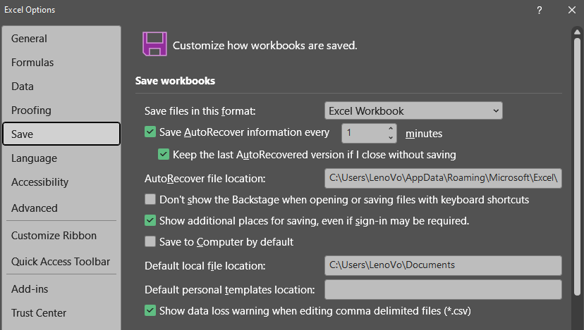Go to Customize Ribbon settings
584x330 pixels.
[54, 236]
